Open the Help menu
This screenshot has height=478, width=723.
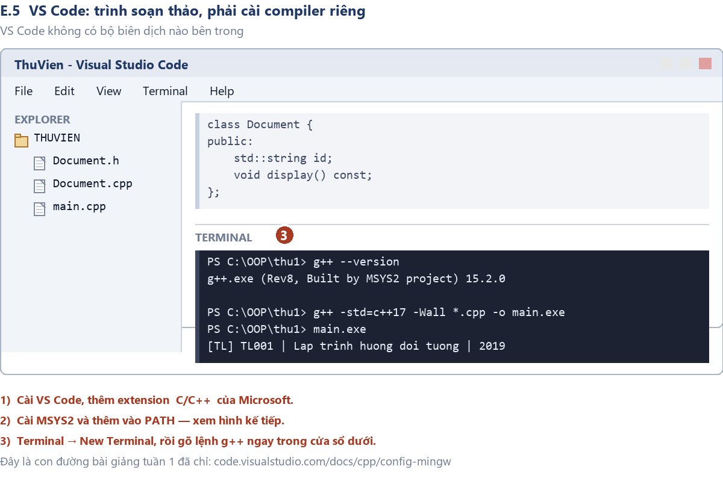[222, 92]
